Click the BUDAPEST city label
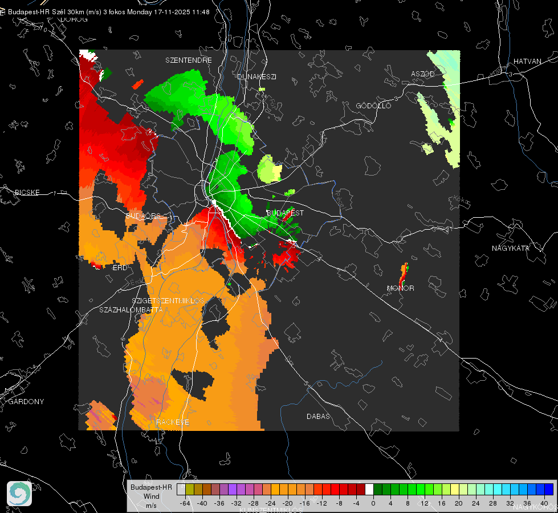This screenshot has width=558, height=513. point(285,213)
